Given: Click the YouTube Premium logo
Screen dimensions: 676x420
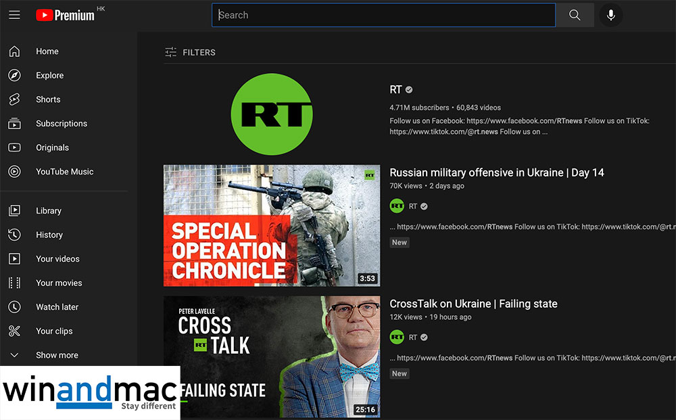Looking at the screenshot, I should pyautogui.click(x=64, y=14).
